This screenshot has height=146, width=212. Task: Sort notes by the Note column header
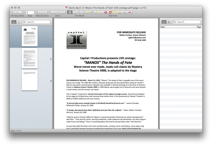point(176,27)
